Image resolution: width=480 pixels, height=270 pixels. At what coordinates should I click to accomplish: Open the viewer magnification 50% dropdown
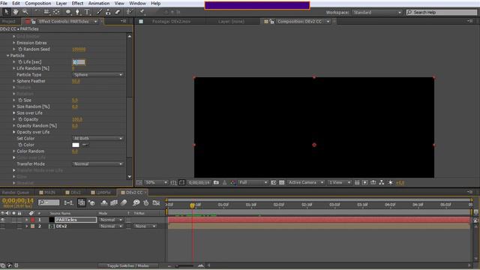(x=156, y=182)
